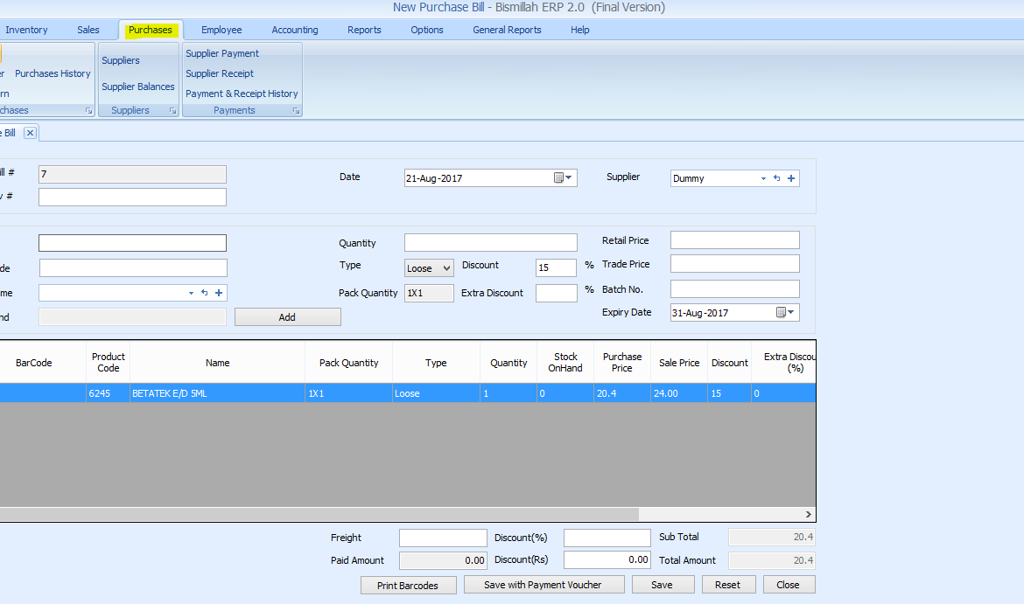This screenshot has width=1024, height=604.
Task: Open the General Reports ribbon tab
Action: 507,30
